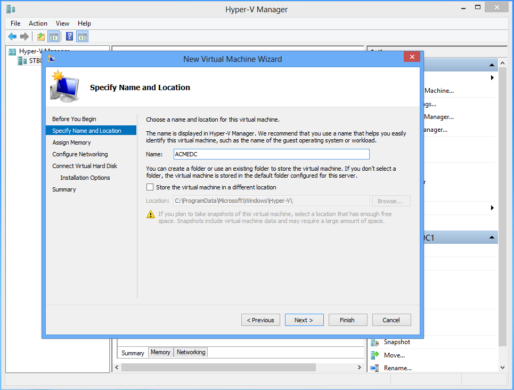Viewport: 514px width, 390px height.
Task: Click the Location path field
Action: tap(272, 201)
